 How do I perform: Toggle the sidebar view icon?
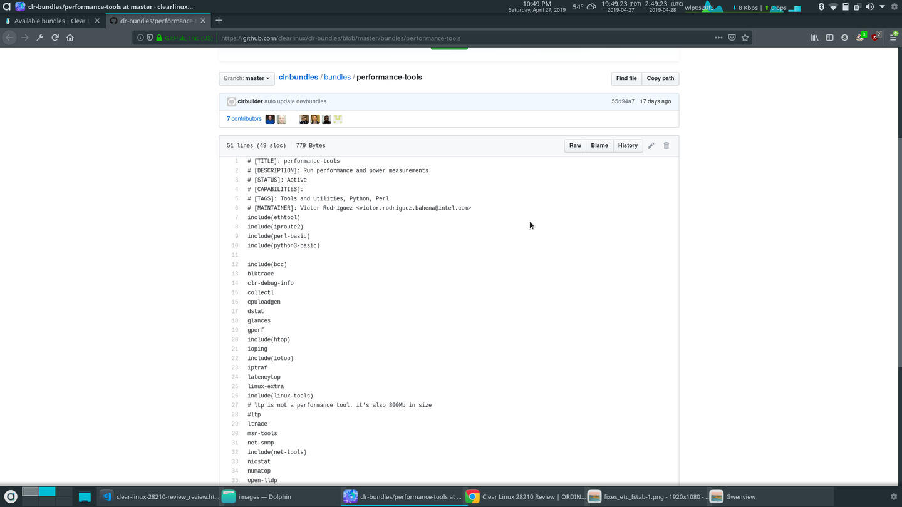click(829, 38)
